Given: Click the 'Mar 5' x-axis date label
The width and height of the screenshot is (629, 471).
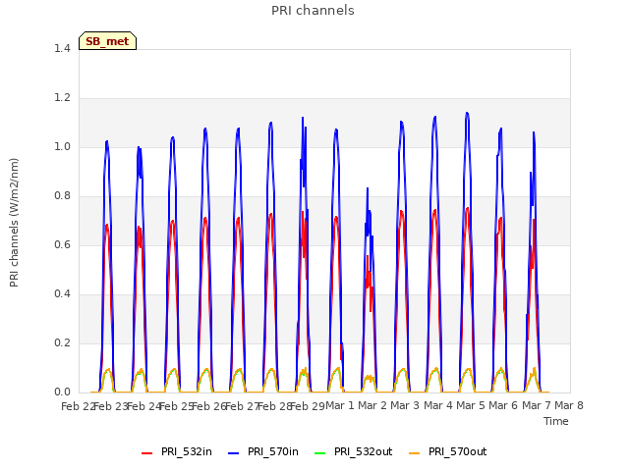Looking at the screenshot, I should (471, 405).
